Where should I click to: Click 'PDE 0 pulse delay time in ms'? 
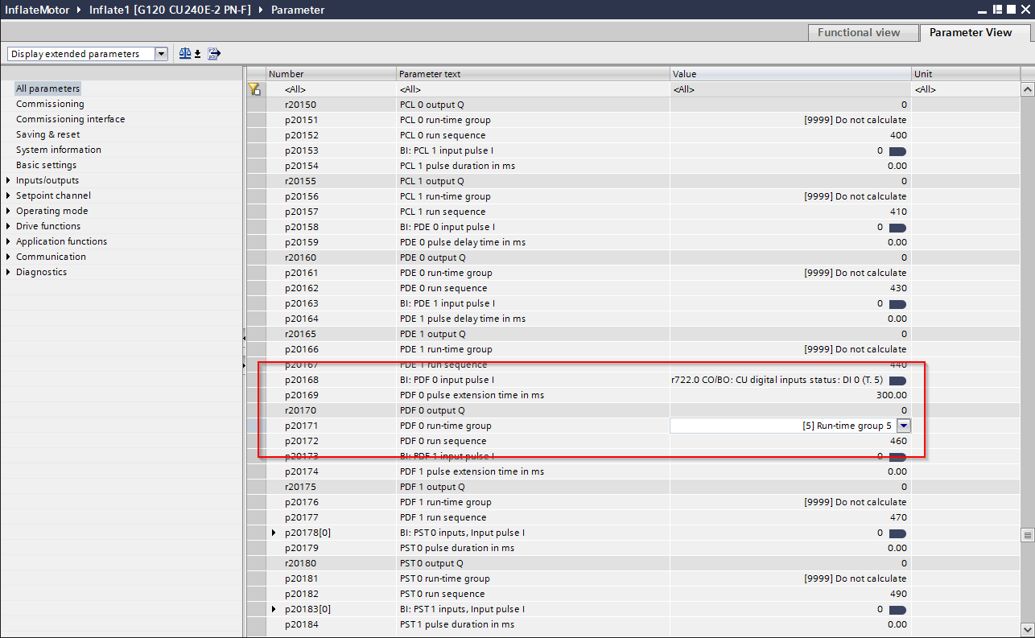coord(463,242)
